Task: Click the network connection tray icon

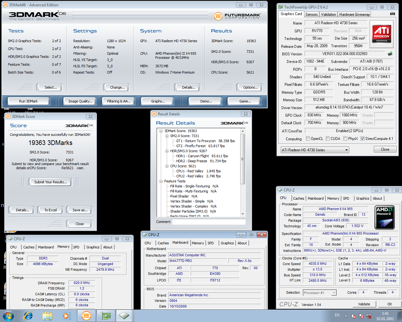Action: 369,316
